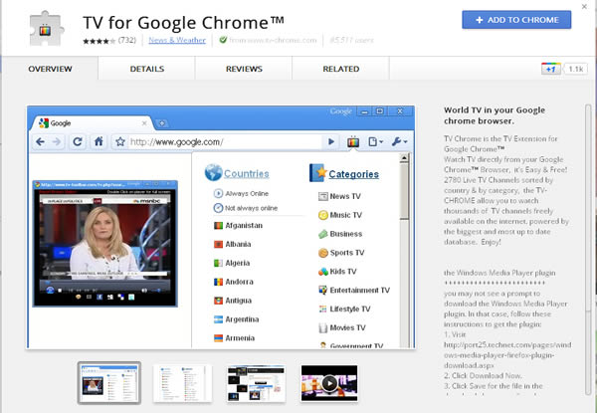Select the Movies TV category

pyautogui.click(x=341, y=327)
